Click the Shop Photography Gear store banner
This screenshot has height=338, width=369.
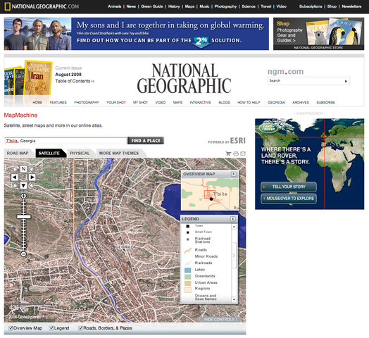tap(318, 34)
